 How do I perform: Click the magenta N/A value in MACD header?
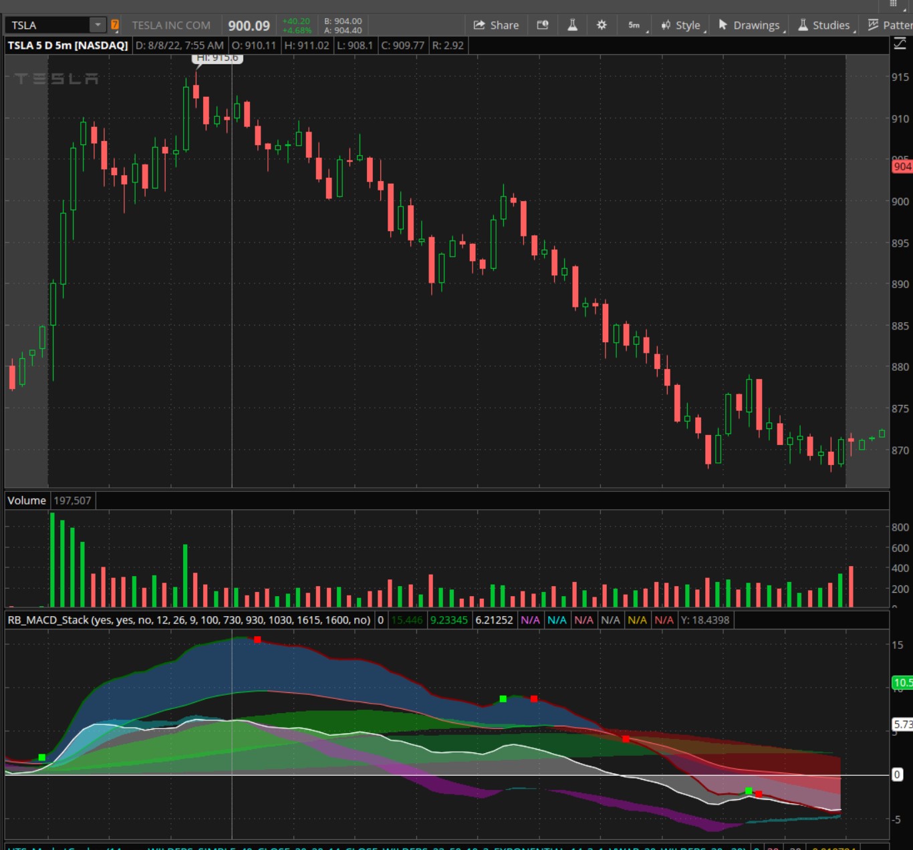(530, 620)
